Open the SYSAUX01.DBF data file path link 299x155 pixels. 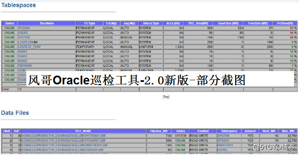pos(63,140)
